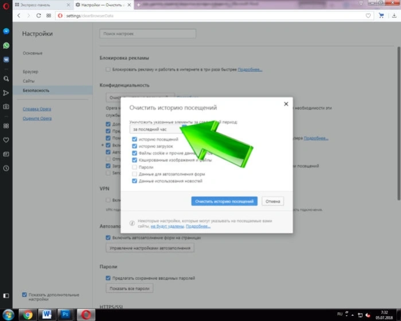401x321 pixels.
Task: Open Photoshop from the taskbar
Action: coord(66,315)
